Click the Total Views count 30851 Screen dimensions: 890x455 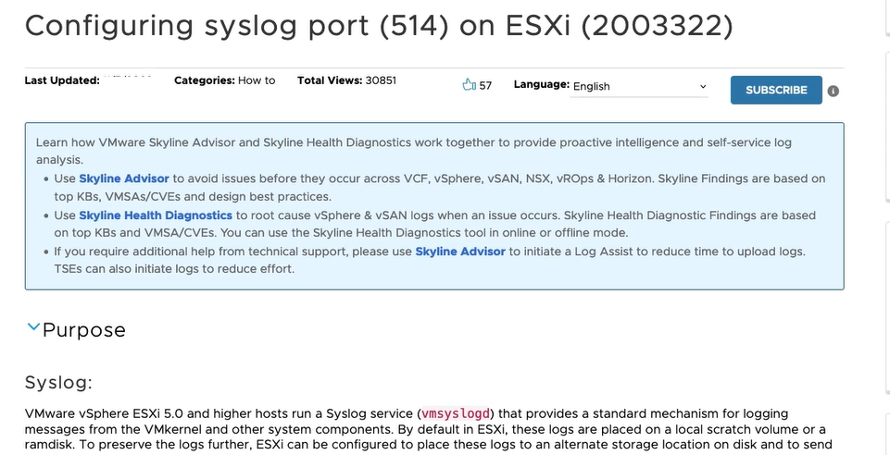click(x=381, y=80)
